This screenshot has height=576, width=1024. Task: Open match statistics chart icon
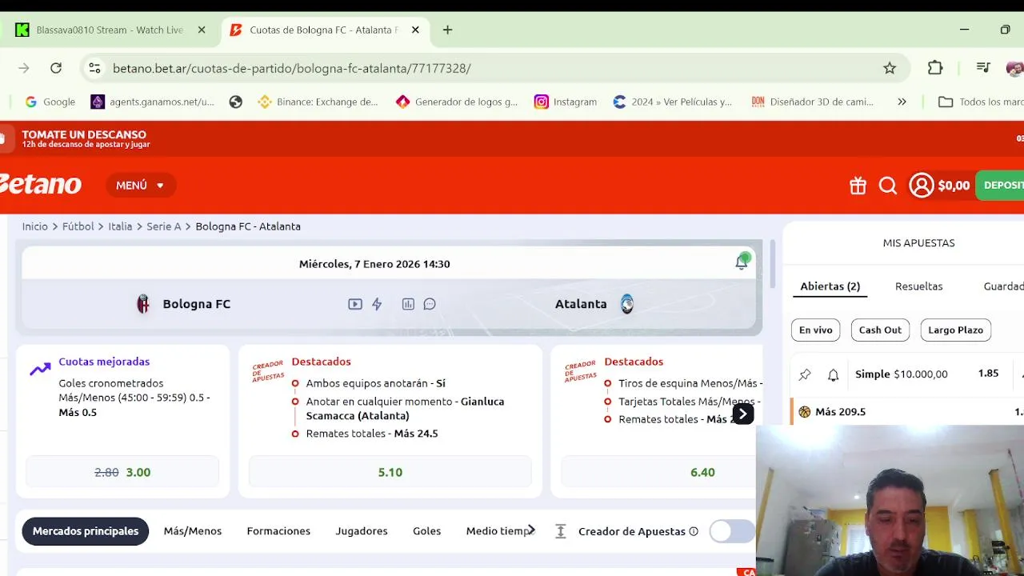408,304
